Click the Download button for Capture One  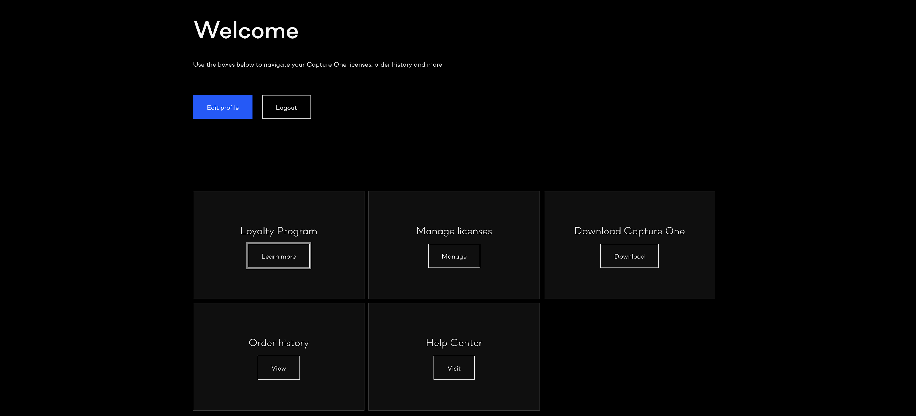coord(629,256)
